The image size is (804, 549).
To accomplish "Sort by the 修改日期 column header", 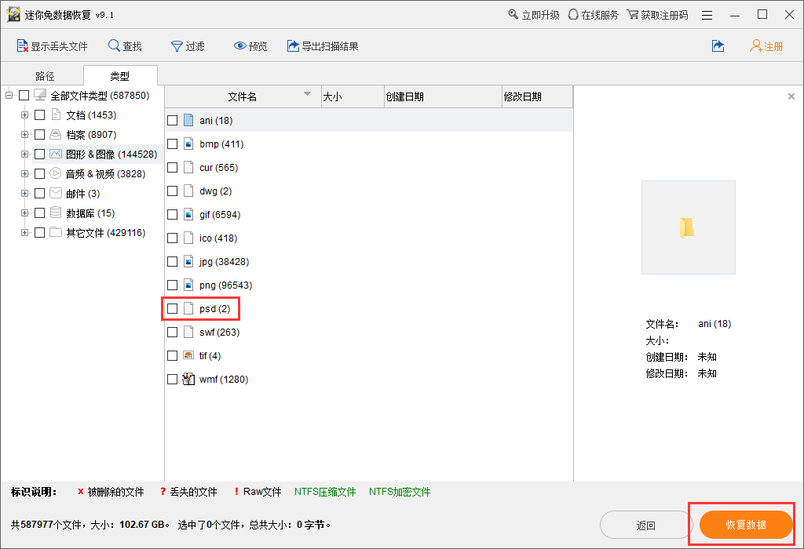I will pos(537,96).
